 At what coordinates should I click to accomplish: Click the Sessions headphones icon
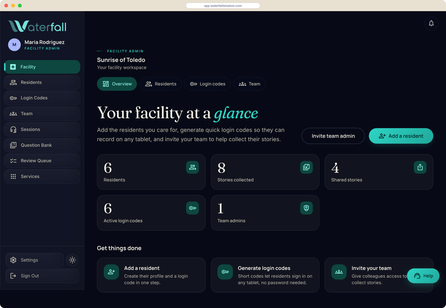click(13, 129)
